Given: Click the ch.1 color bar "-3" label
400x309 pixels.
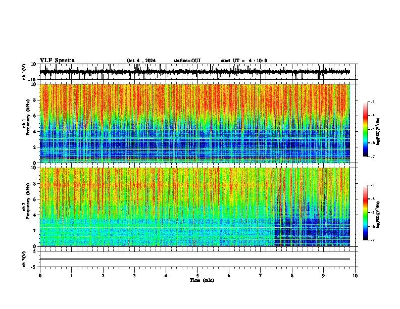Looking at the screenshot, I should click(372, 101).
